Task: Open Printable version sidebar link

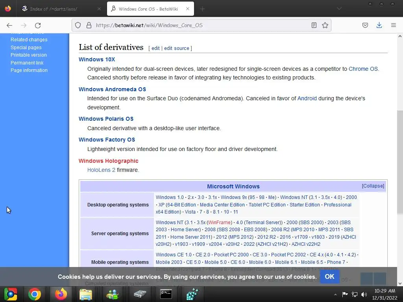Action: pyautogui.click(x=28, y=55)
